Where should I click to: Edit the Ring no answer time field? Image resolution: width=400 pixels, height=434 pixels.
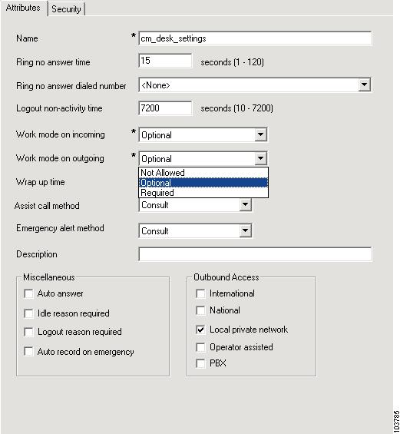pos(165,61)
